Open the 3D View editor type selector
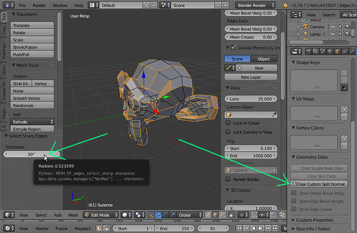357x233 pixels. (x=9, y=215)
